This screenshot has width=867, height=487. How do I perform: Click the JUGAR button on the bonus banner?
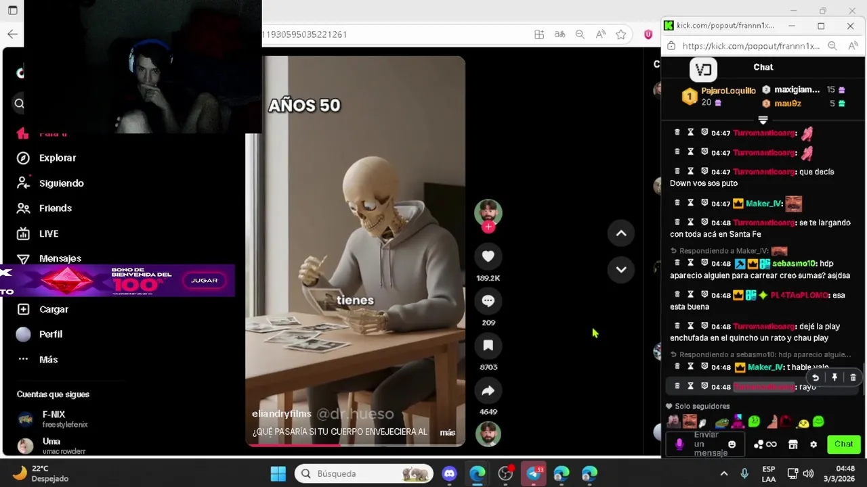click(x=205, y=280)
